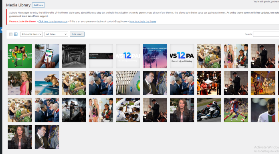Click the 'Please activate the theme!' text
The height and width of the screenshot is (154, 279).
[22, 22]
